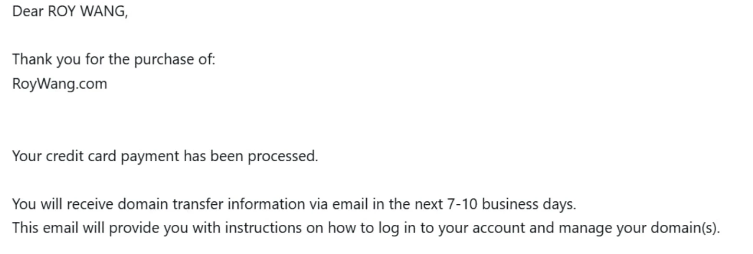
Task: Click the 'Dear ROY WANG,' greeting line
Action: tap(70, 11)
